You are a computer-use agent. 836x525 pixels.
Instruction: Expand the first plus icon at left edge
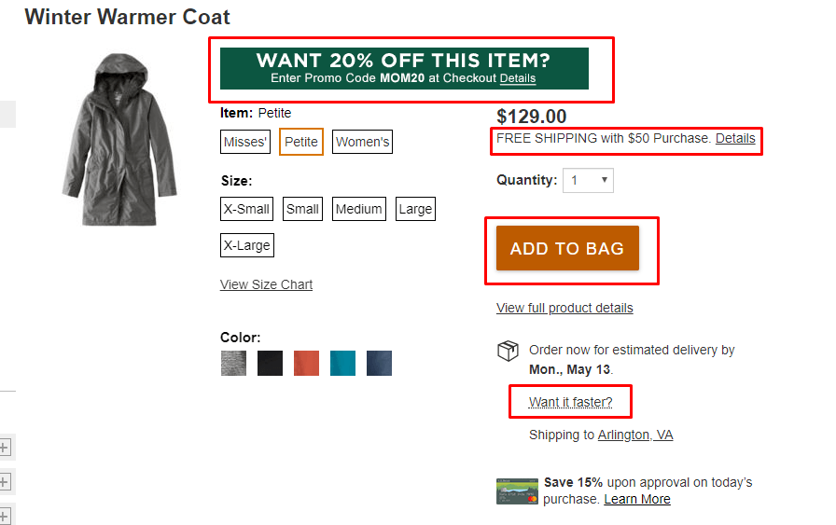click(x=4, y=448)
